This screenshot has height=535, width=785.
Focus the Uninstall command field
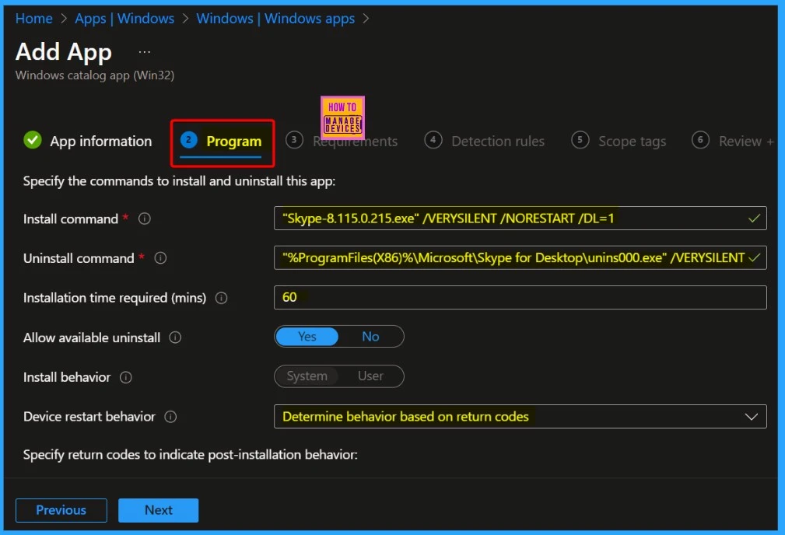click(520, 257)
